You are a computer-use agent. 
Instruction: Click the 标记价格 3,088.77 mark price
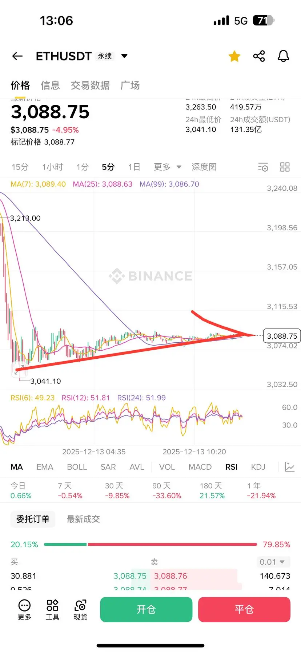pos(43,142)
